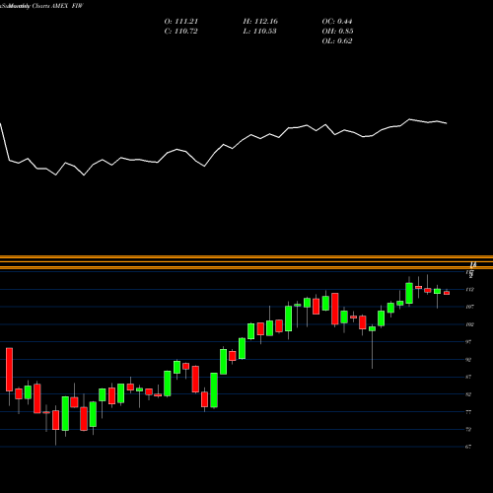Select the low price text L: 110.53
Screen dimensions: 493x493
[259, 32]
